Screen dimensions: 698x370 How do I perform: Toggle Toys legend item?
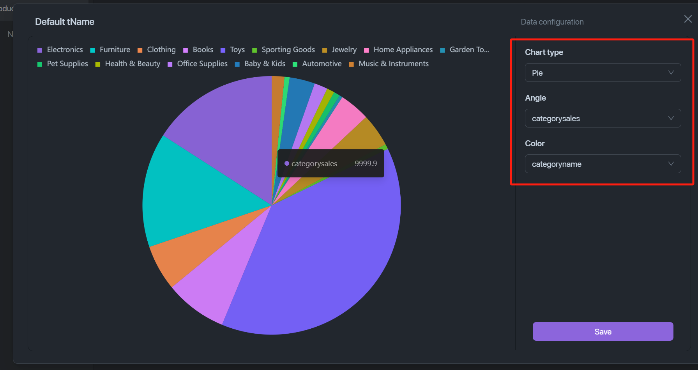(x=237, y=50)
